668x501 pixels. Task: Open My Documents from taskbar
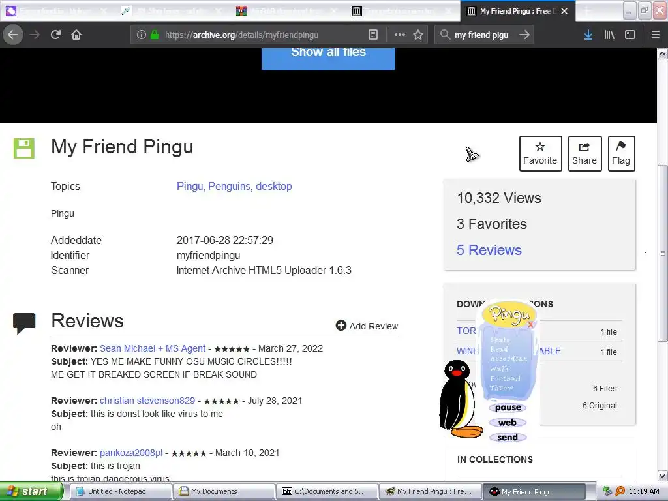pos(224,491)
